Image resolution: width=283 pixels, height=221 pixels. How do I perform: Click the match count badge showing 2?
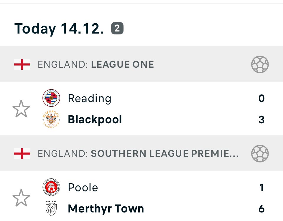pos(117,28)
